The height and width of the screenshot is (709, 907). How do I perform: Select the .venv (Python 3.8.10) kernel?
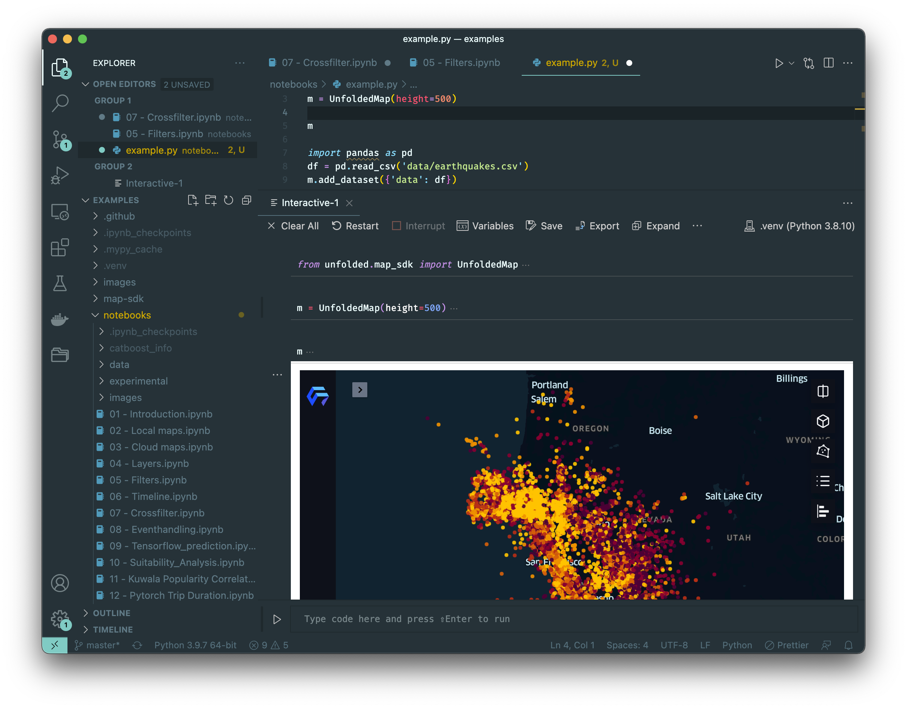[799, 226]
